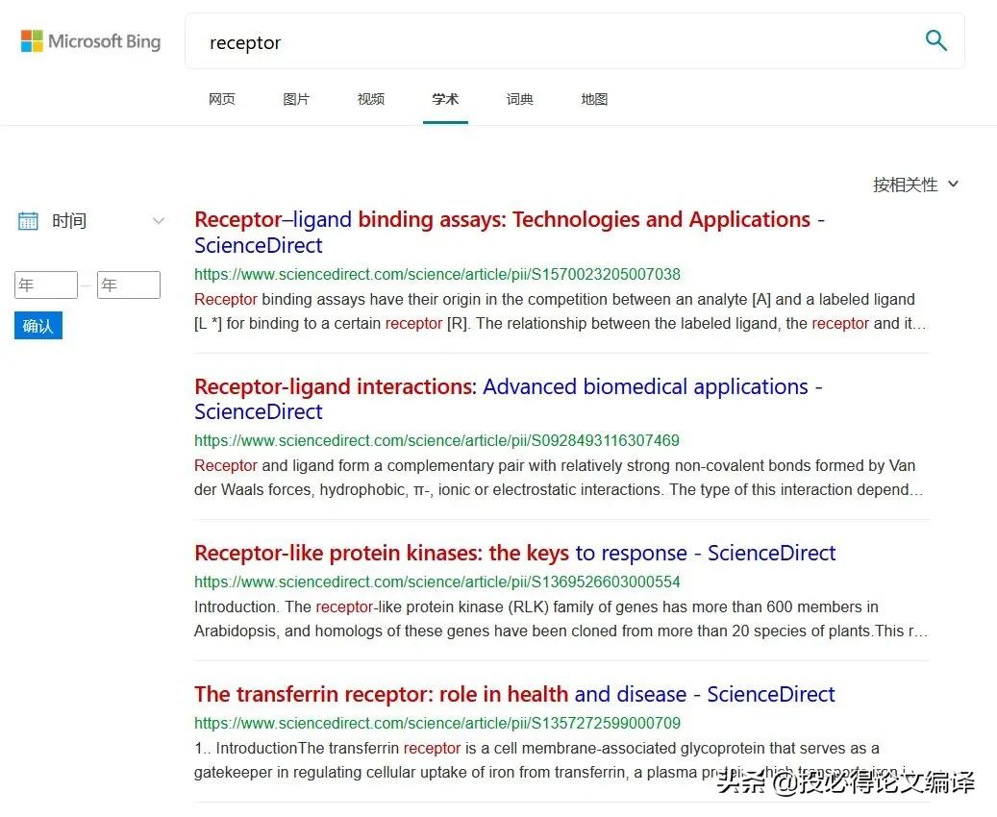Click snippet starting 'Receptor and ligand form'
This screenshot has height=817, width=997.
[559, 478]
